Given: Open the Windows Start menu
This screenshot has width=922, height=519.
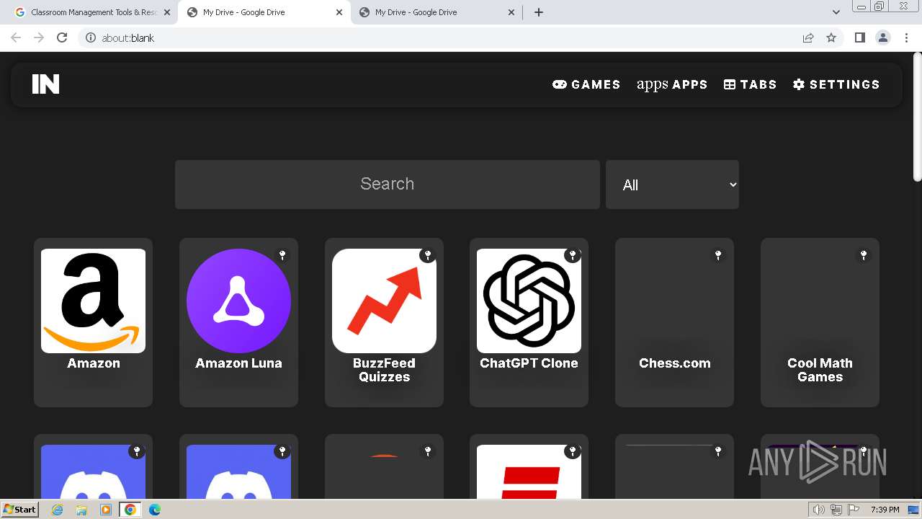Looking at the screenshot, I should [x=20, y=509].
